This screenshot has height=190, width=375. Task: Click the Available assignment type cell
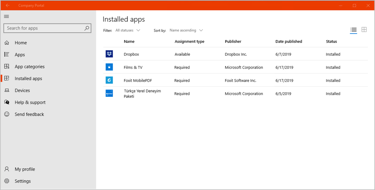[x=182, y=54]
